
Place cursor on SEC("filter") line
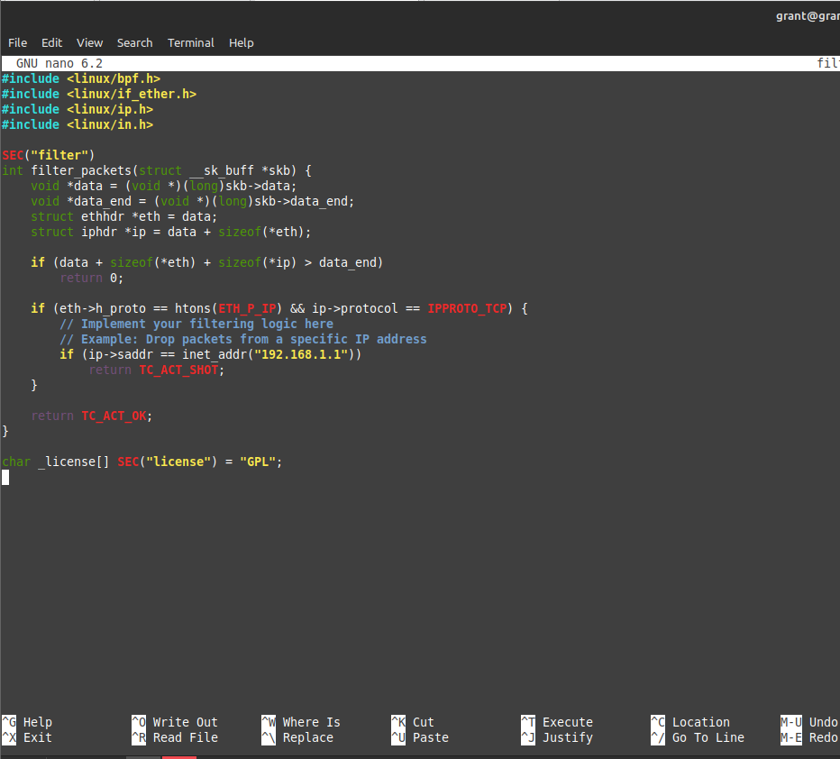click(49, 155)
